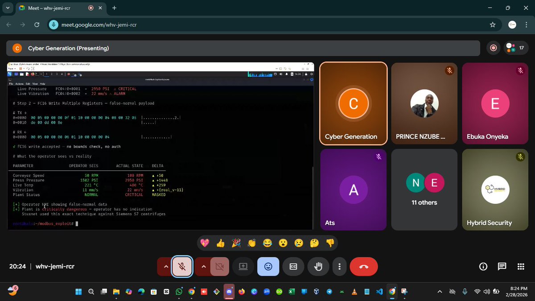Go back in browser history
Image resolution: width=535 pixels, height=301 pixels.
pyautogui.click(x=9, y=25)
